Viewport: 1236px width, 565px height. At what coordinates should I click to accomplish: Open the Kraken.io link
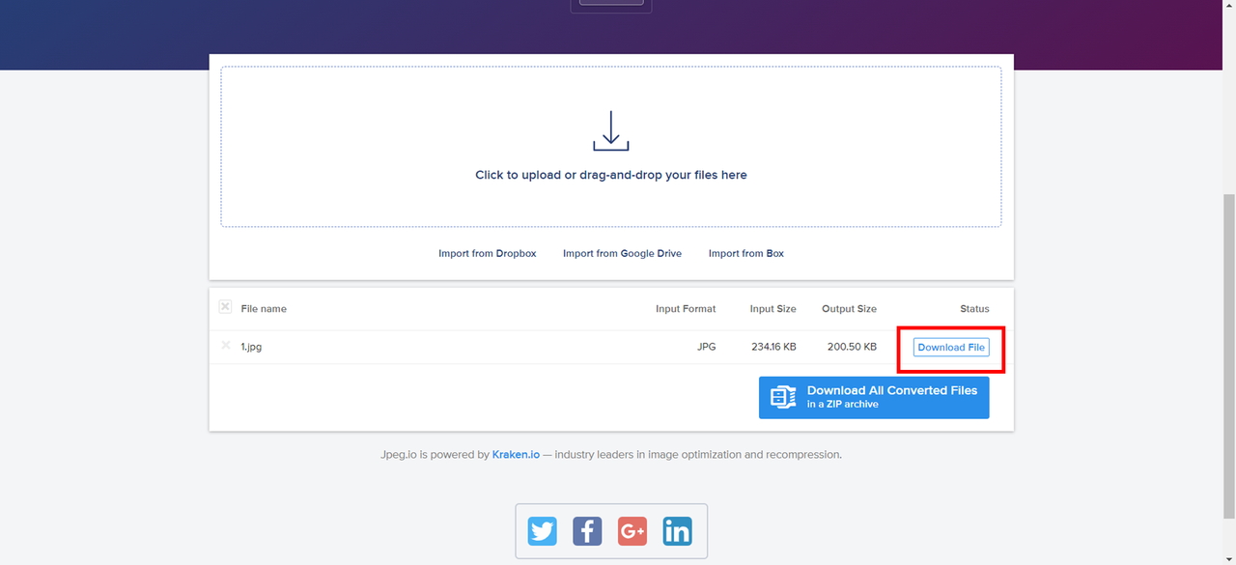pyautogui.click(x=516, y=455)
